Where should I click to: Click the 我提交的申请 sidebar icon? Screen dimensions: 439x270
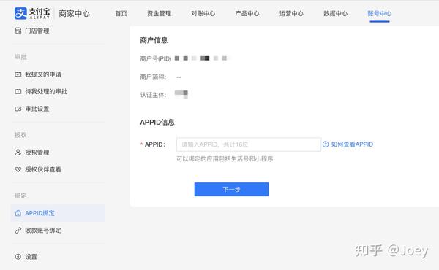18,74
